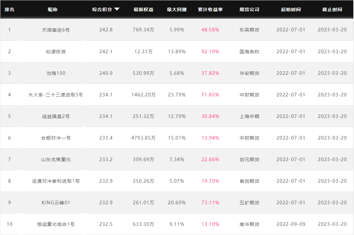Viewport: 354px width, 235px height.
Task: Click the drawdown value 13.89%
Action: click(177, 51)
